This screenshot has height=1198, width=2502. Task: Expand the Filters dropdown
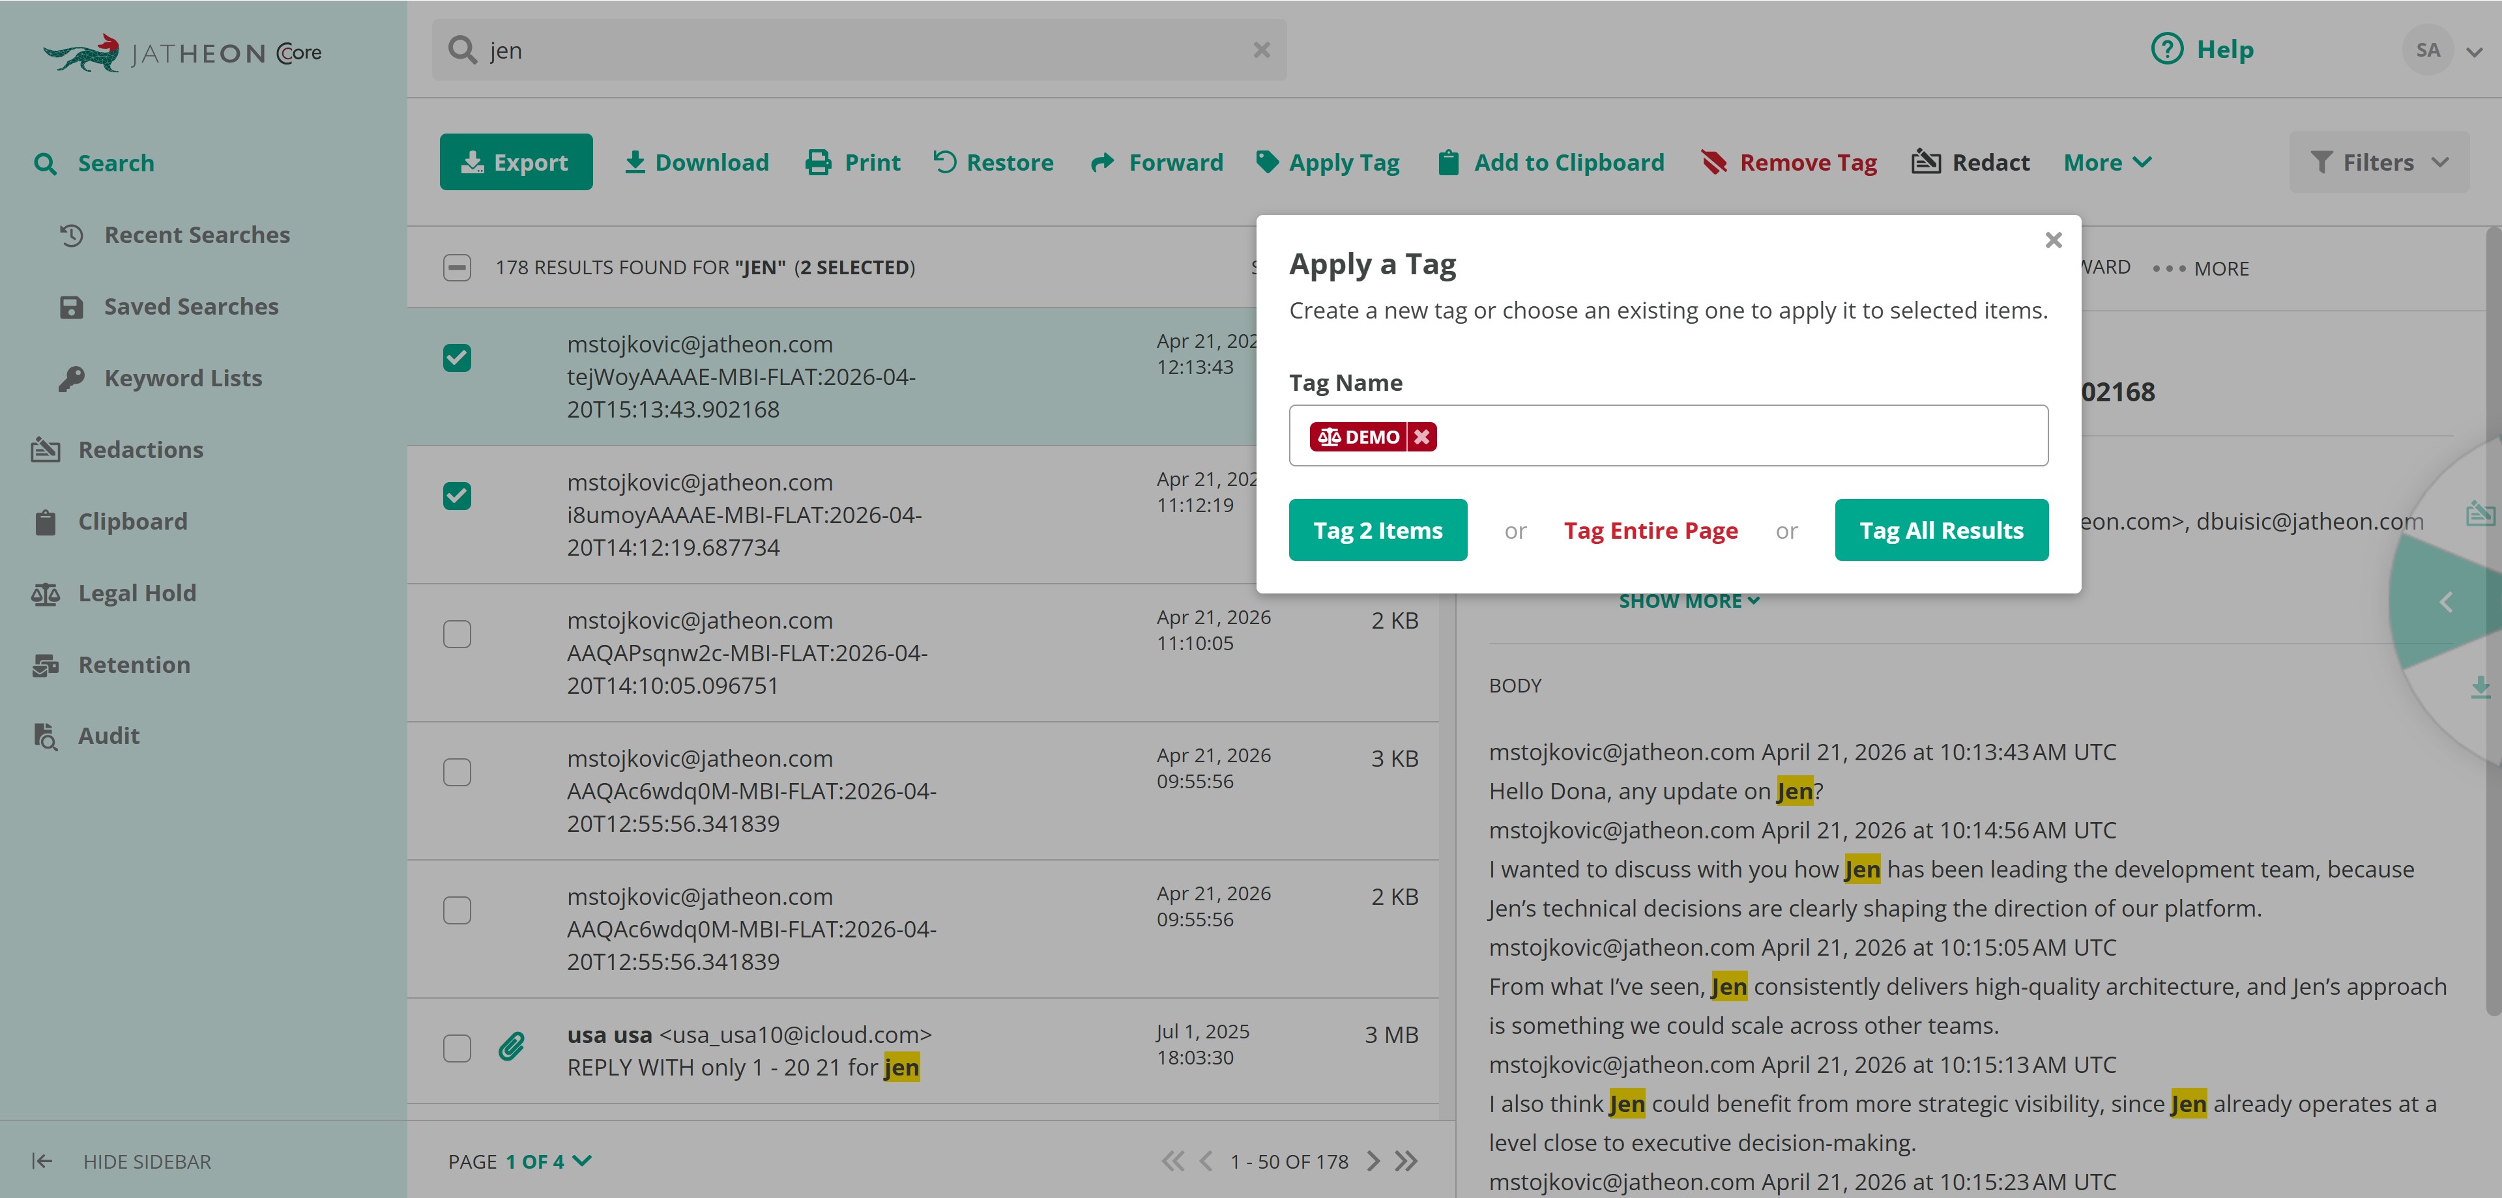tap(2379, 162)
